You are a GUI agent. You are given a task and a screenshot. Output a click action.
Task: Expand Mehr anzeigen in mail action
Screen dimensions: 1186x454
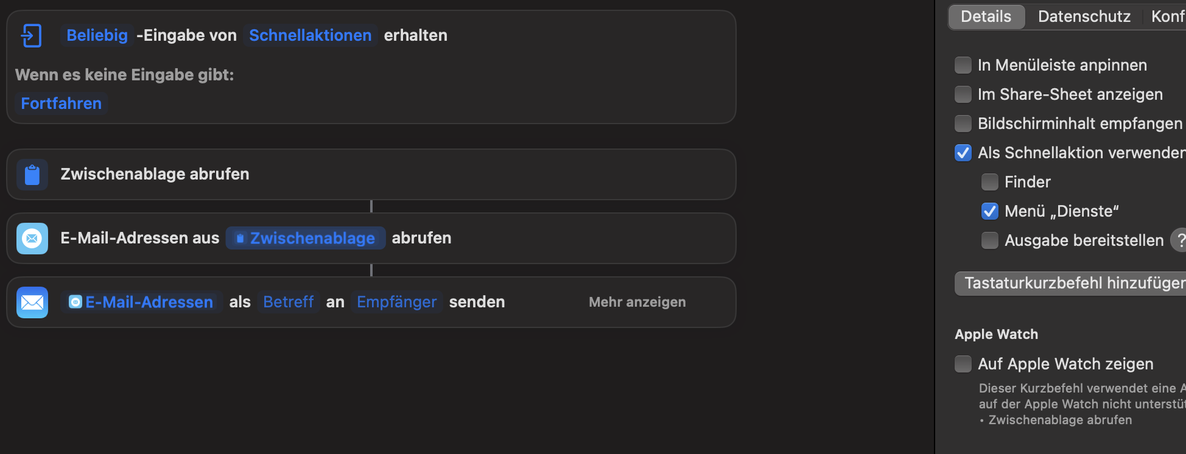[637, 302]
